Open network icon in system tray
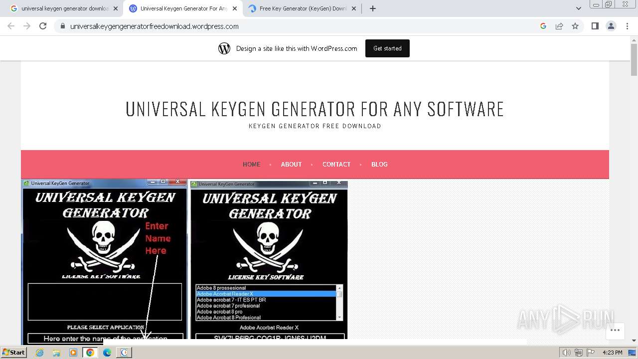 pos(579,353)
